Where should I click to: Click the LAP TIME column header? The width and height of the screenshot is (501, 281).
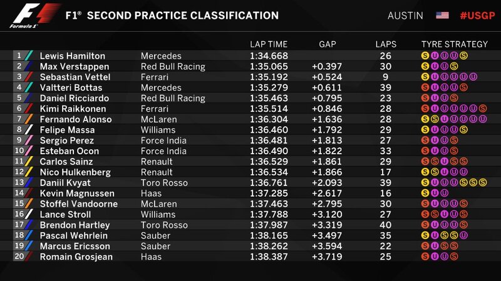coord(269,44)
